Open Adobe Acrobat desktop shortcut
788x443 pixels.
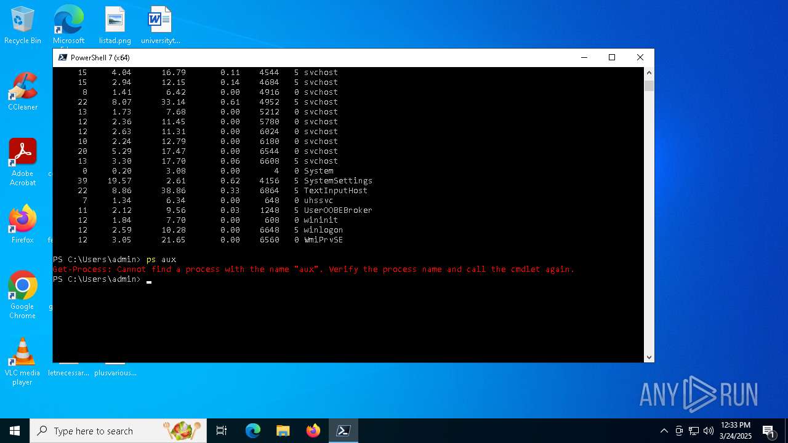pos(23,162)
